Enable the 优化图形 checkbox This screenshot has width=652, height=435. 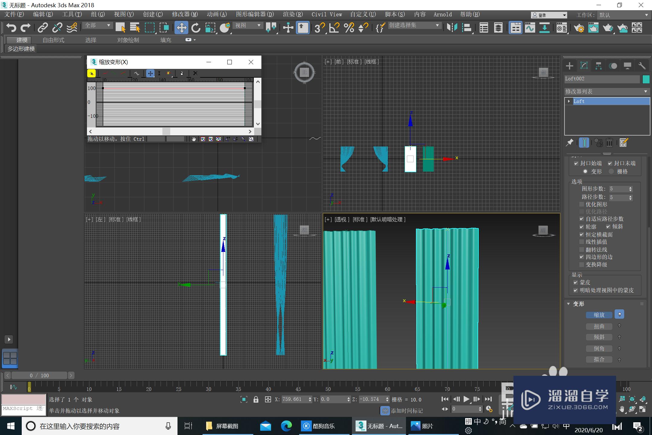[582, 205]
